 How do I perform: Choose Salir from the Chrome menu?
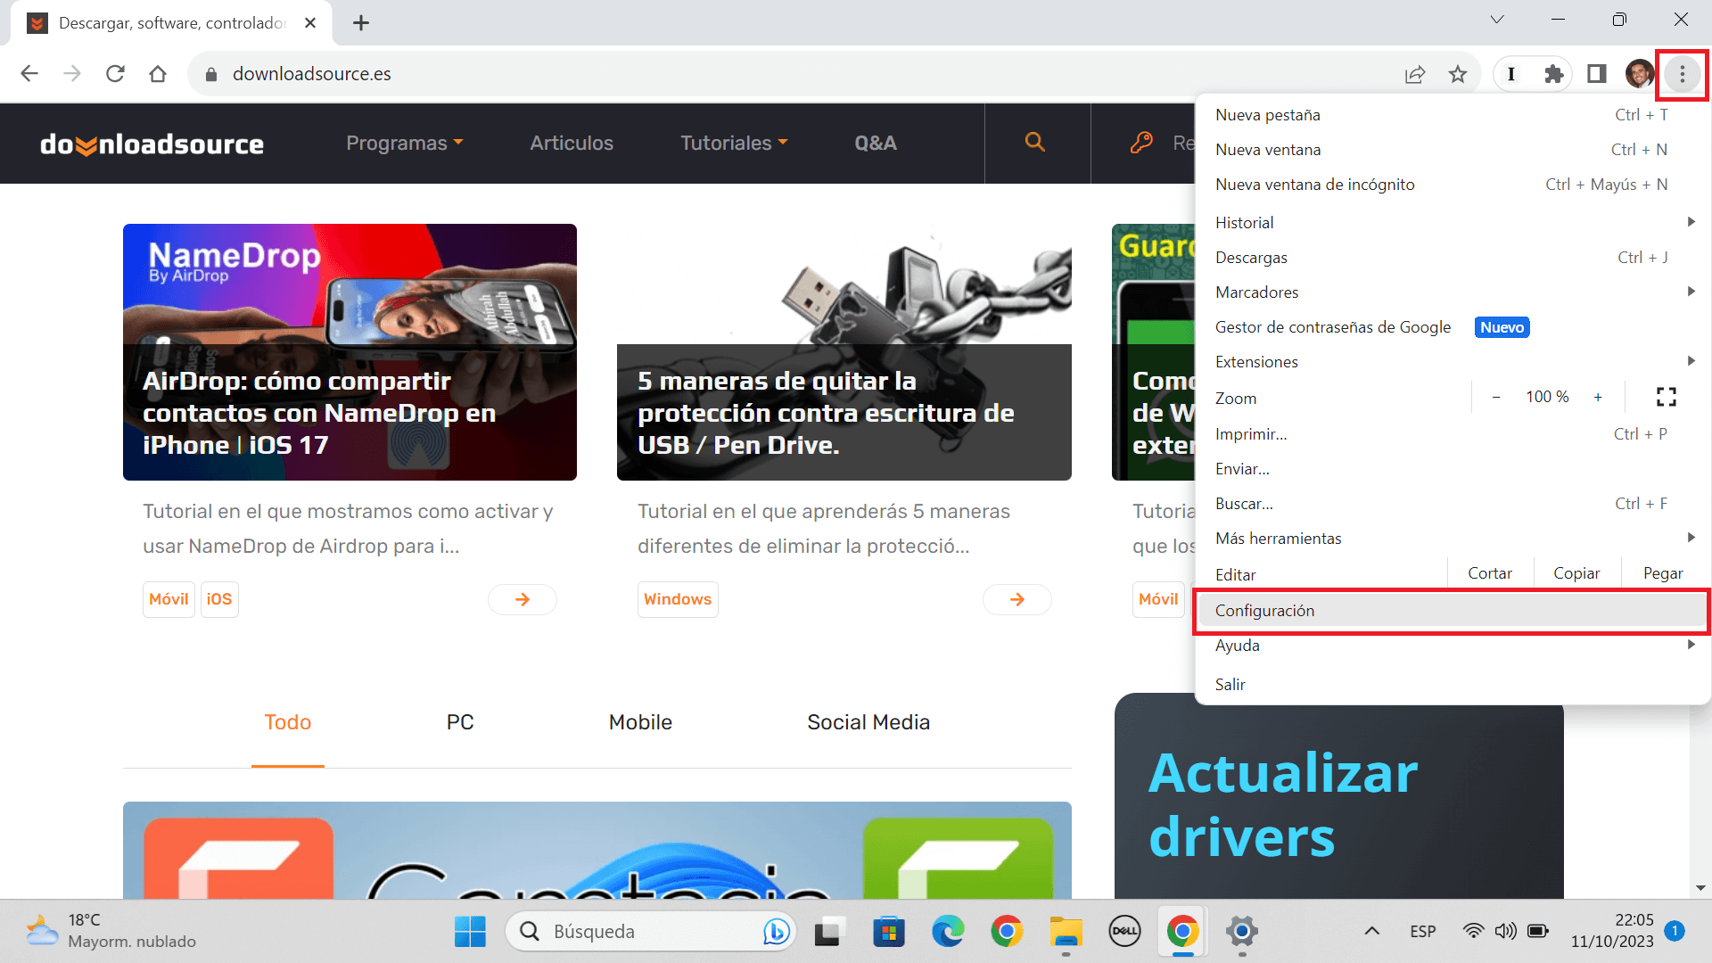coord(1453,685)
